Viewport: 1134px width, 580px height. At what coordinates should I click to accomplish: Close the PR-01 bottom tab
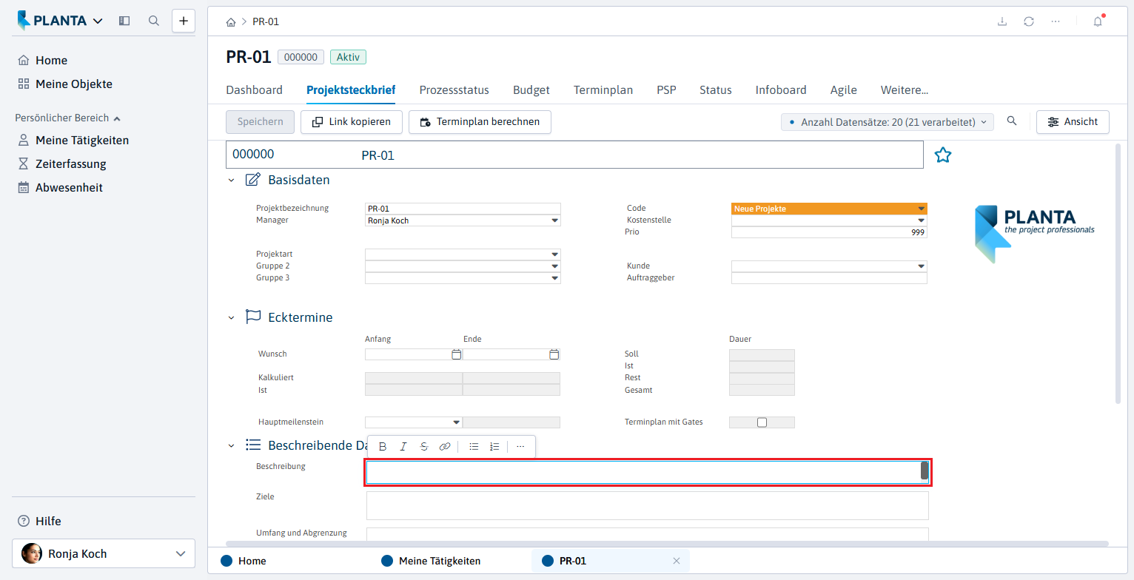(676, 561)
